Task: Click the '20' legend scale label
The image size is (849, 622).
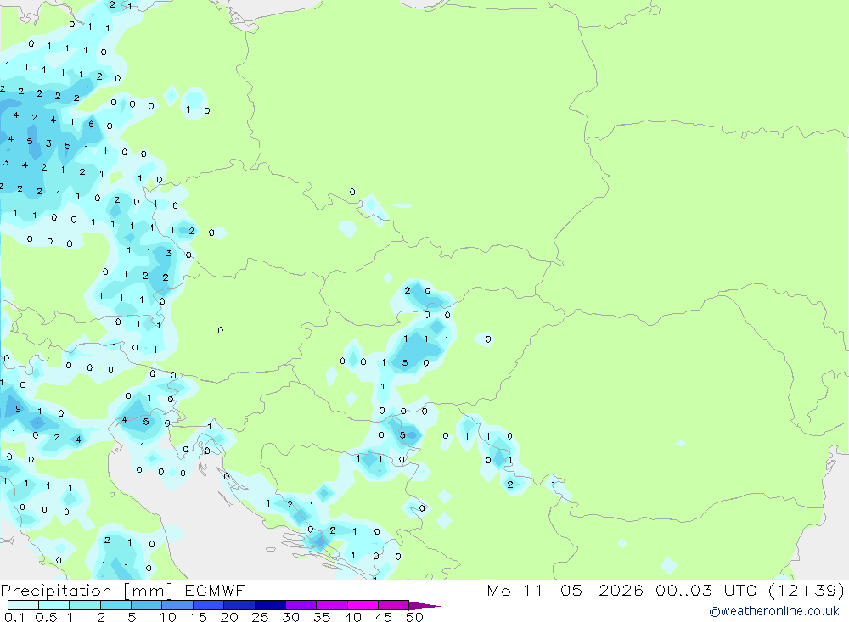Action: point(229,617)
